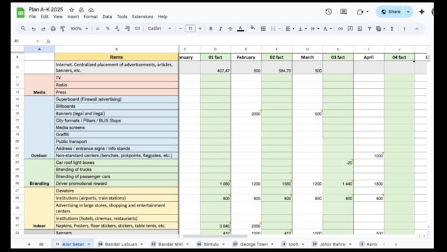Viewport: 447px width, 252px height.
Task: Format as percent
Action: click(x=107, y=28)
